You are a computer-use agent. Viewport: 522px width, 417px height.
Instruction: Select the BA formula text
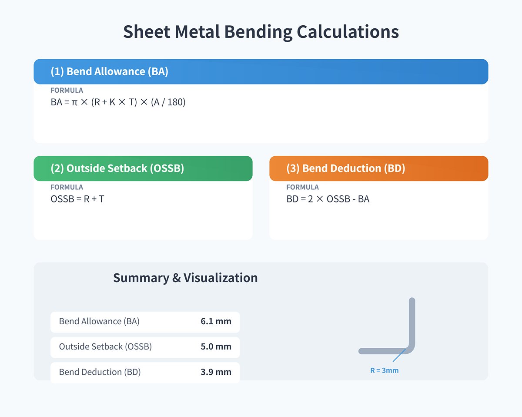tap(117, 102)
